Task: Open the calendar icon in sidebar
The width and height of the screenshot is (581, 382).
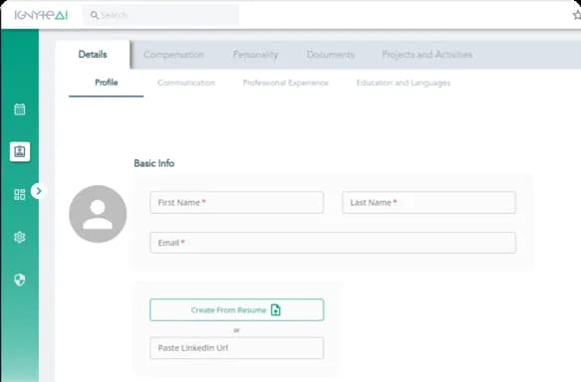Action: (x=20, y=109)
